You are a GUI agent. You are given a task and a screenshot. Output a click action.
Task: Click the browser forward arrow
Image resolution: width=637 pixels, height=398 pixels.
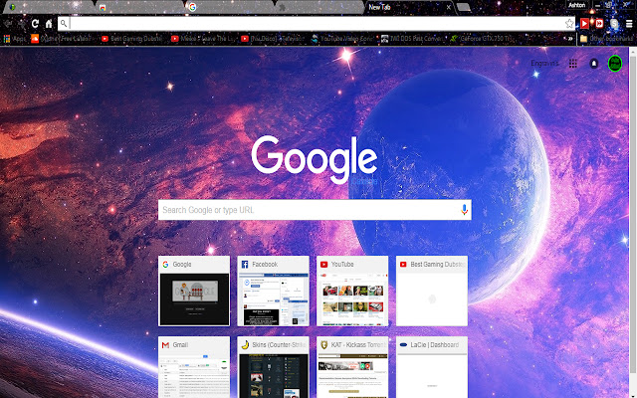coord(22,24)
